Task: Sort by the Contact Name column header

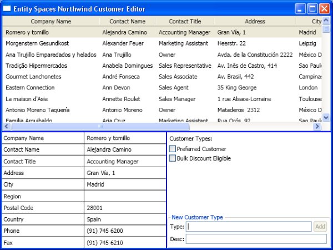Action: [x=127, y=21]
